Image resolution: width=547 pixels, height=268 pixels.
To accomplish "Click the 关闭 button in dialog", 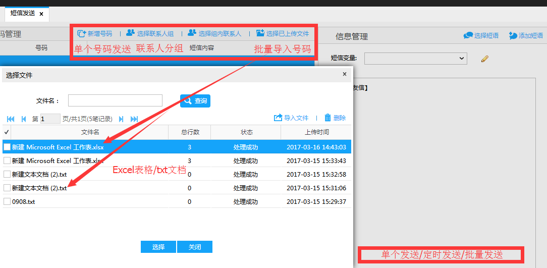I will click(195, 247).
